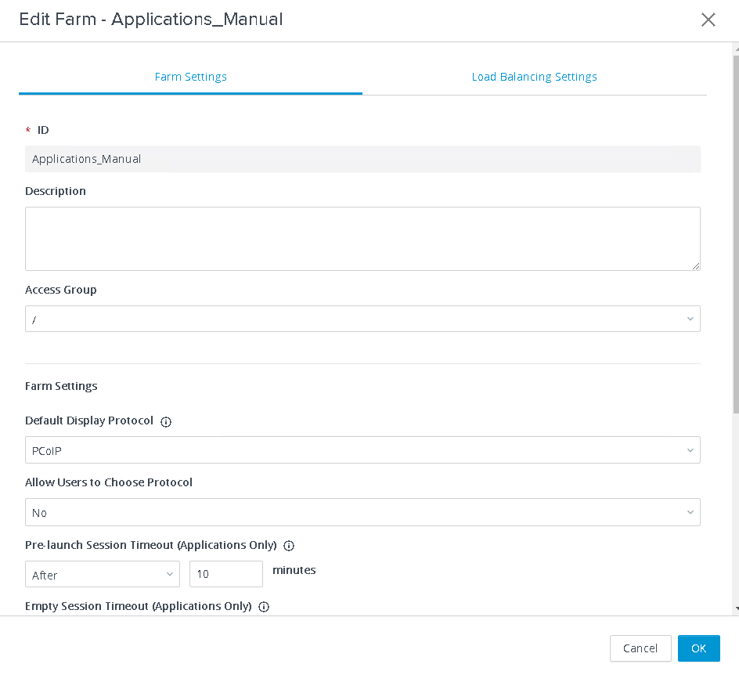This screenshot has height=675, width=739.
Task: Focus the Description text area
Action: [362, 239]
